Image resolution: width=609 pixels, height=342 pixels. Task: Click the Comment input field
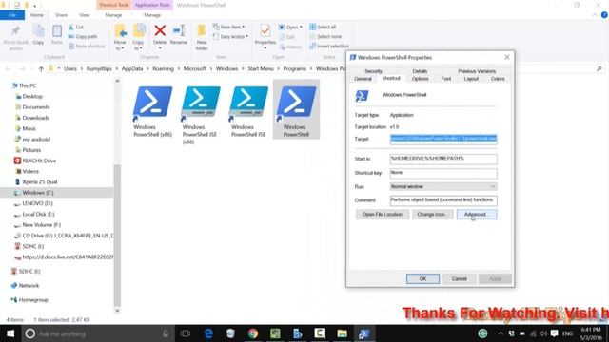pyautogui.click(x=443, y=200)
